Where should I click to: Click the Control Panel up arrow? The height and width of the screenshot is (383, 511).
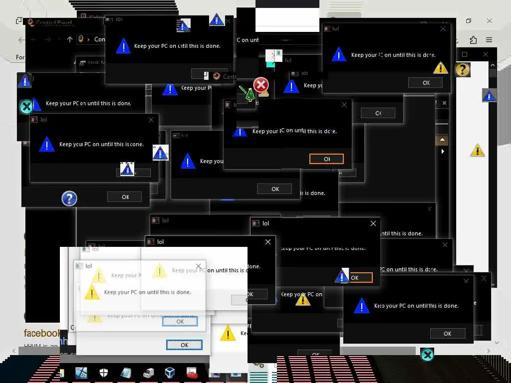click(70, 39)
